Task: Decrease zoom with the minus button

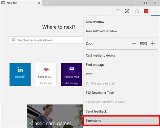Action: 134,43
